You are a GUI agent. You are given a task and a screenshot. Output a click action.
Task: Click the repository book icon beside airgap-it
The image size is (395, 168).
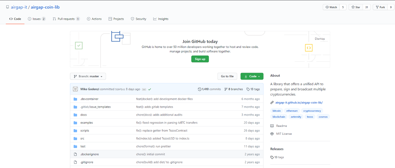tap(7, 7)
